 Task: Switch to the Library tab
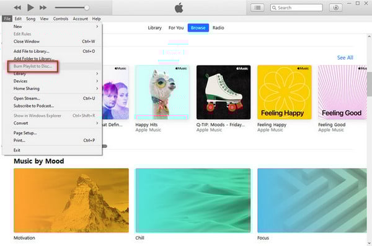click(154, 28)
